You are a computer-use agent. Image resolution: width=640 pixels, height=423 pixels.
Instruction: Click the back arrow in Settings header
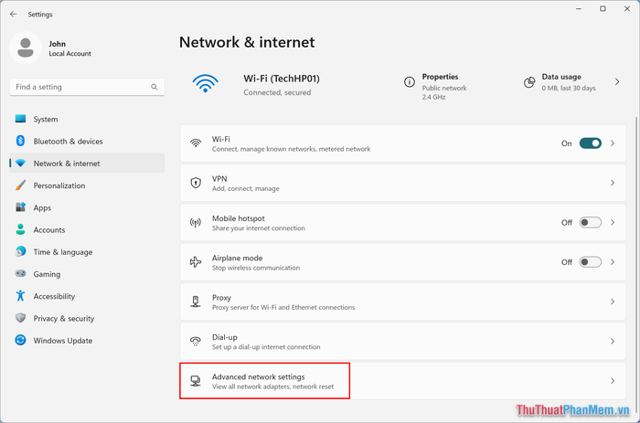(x=14, y=15)
